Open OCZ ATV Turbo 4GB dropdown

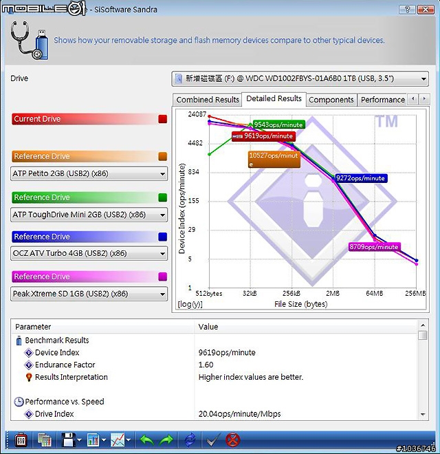tap(89, 254)
